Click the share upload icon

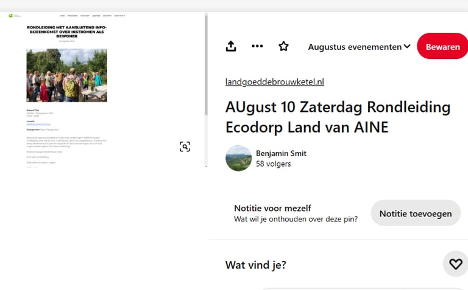[x=231, y=46]
